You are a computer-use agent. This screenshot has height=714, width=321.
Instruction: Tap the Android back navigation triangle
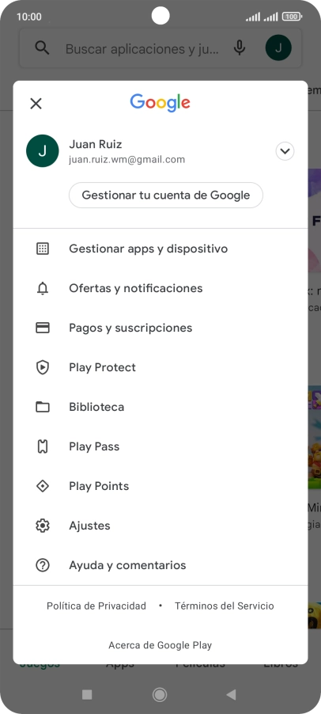[x=231, y=694]
